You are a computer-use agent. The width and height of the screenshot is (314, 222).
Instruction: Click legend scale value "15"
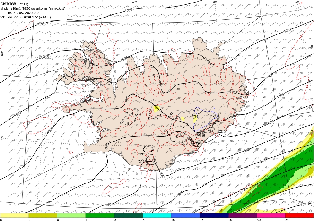[x=202, y=220]
